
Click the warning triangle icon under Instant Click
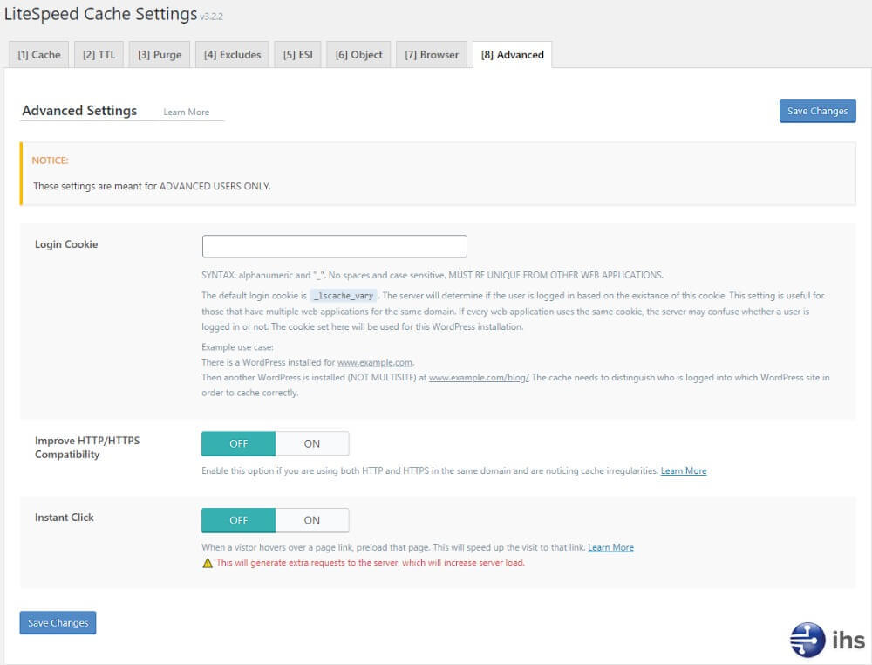click(x=208, y=563)
